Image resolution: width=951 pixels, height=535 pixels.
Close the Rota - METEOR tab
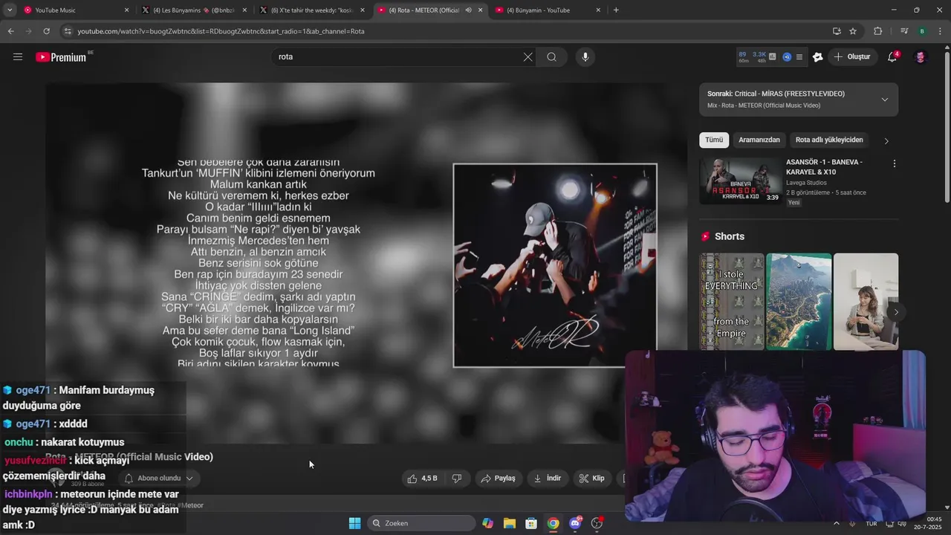481,10
